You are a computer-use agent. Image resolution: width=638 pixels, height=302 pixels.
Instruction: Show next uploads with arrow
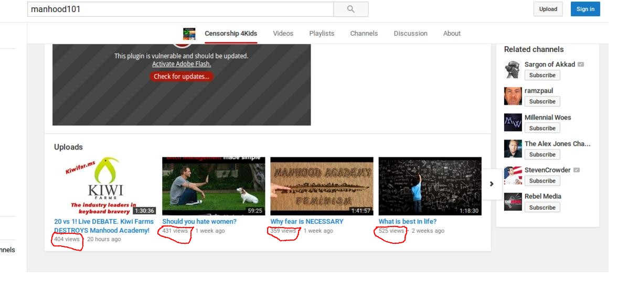[492, 184]
